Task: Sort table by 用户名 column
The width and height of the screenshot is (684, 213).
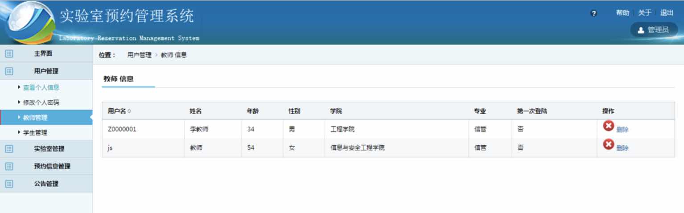Action: (119, 111)
